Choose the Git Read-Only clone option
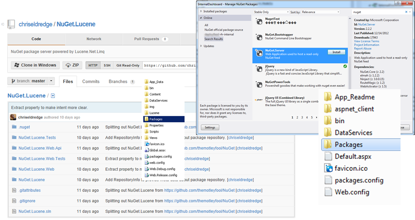Screen dimensions: 415x220 tap(128, 65)
